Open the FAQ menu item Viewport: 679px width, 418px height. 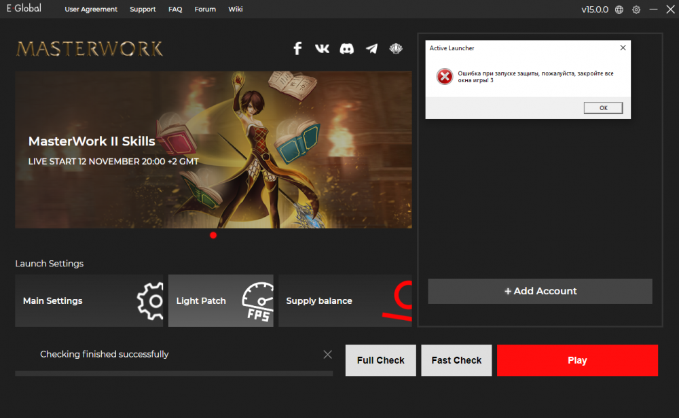(x=175, y=10)
